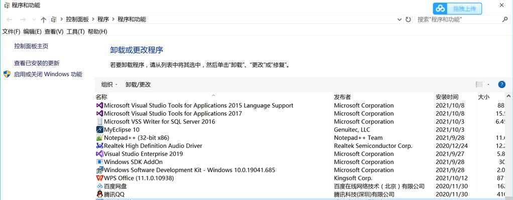Click the Windows SDK AddOn icon
Image resolution: width=513 pixels, height=200 pixels.
click(x=100, y=162)
